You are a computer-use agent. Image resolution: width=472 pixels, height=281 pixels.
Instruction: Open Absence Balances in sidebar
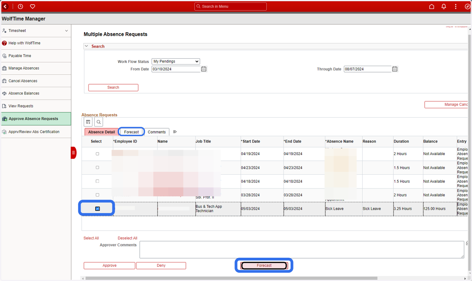pos(35,94)
